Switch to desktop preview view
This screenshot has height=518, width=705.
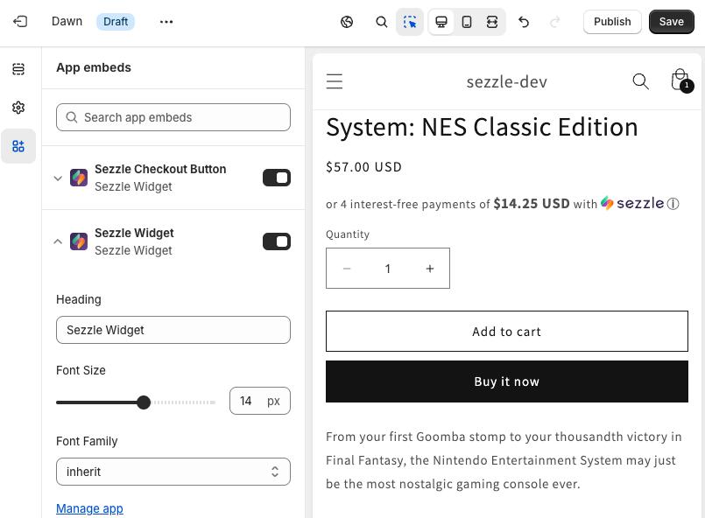pos(441,22)
